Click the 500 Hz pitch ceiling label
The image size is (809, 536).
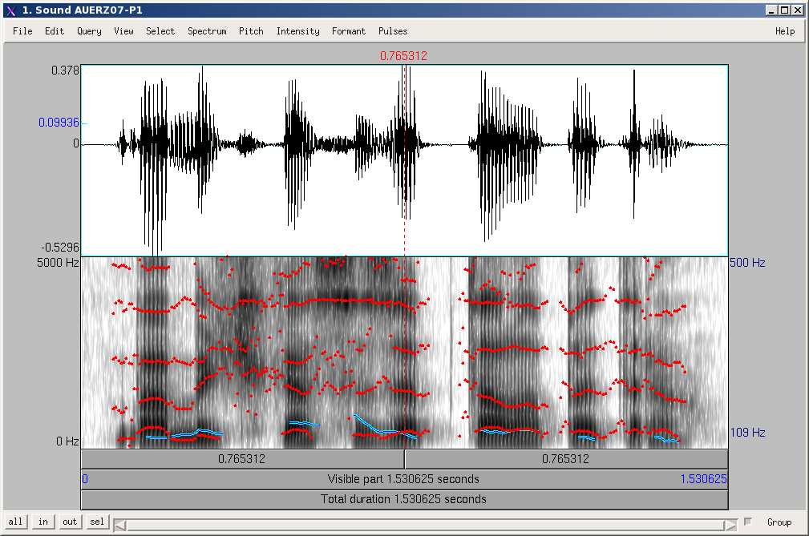[x=747, y=262]
